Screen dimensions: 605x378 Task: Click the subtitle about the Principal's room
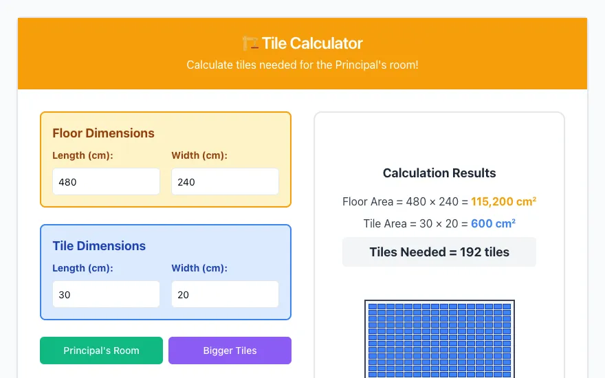(x=302, y=65)
